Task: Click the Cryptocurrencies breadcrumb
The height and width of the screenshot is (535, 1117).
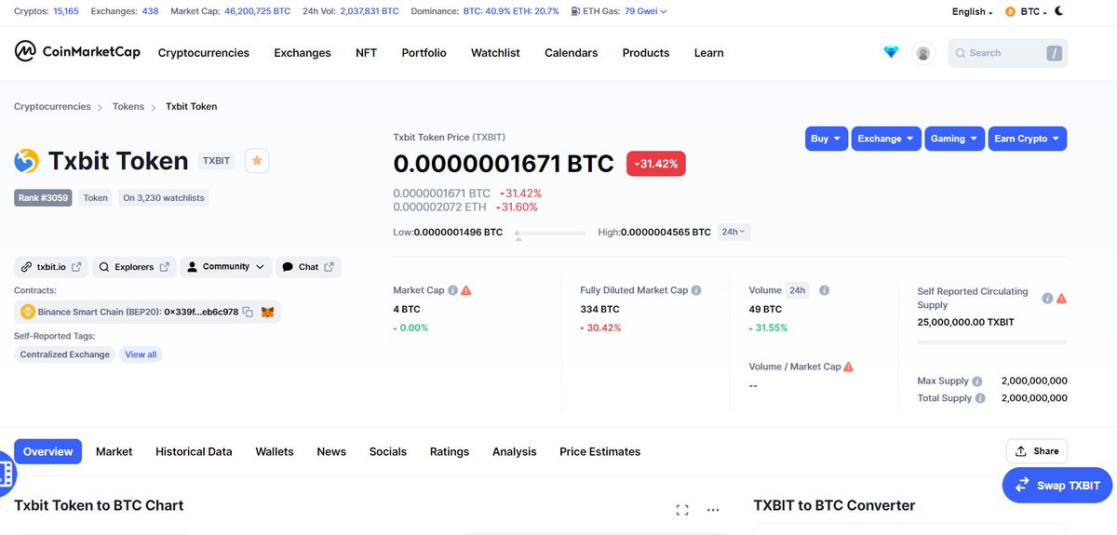Action: pyautogui.click(x=52, y=106)
